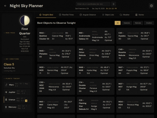This screenshot has width=157, height=118.
Task: Open the C49 Rosette Nebula card
Action: (x=135, y=54)
